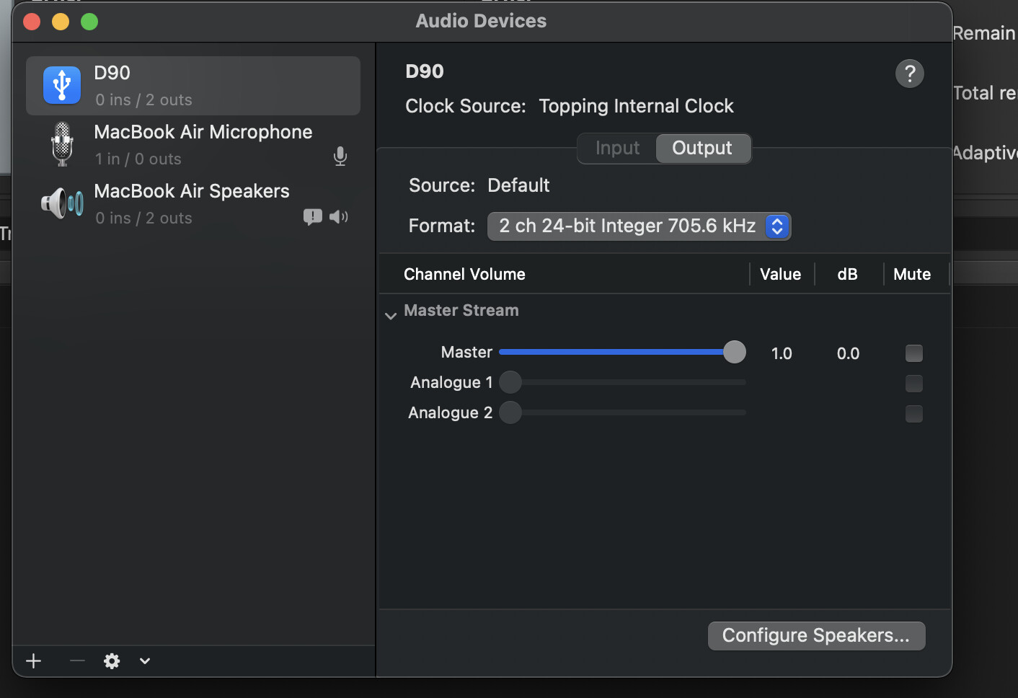Switch to the Input tab
1018x698 pixels.
click(617, 149)
